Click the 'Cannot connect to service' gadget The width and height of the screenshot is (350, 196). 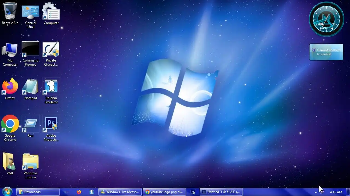326,52
